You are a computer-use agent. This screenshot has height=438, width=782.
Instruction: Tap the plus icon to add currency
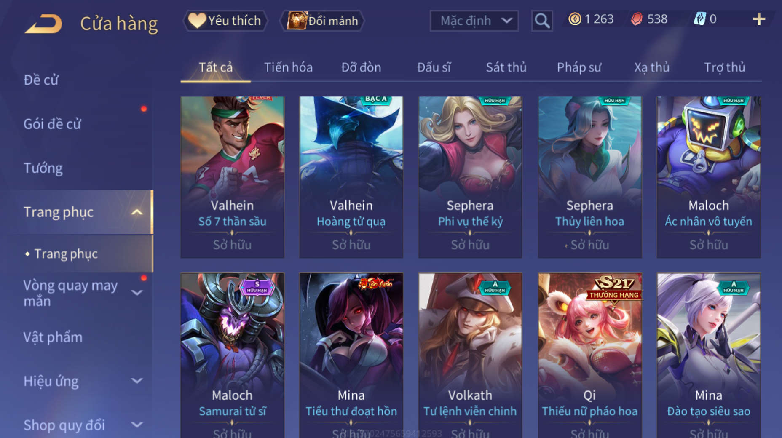point(759,19)
